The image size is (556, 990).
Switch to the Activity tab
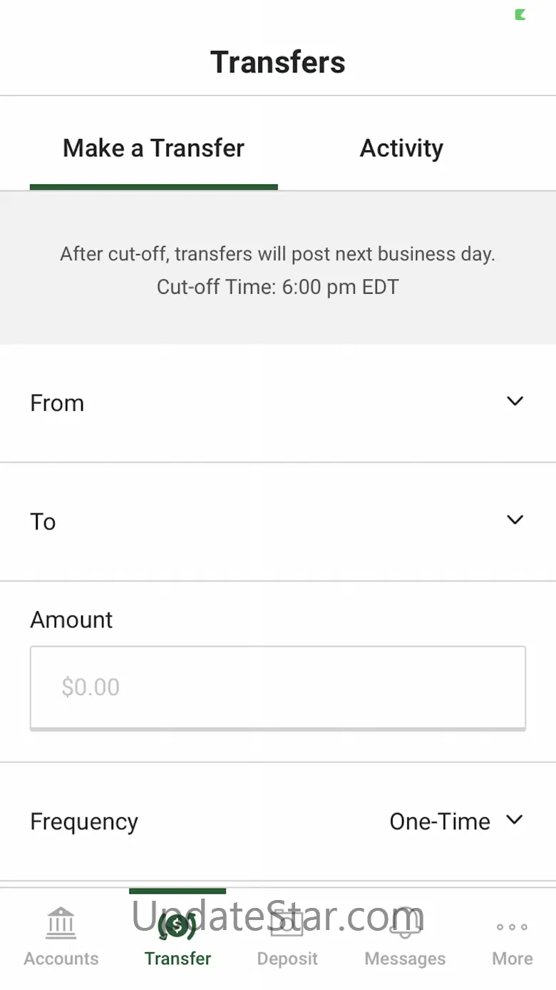click(x=401, y=148)
